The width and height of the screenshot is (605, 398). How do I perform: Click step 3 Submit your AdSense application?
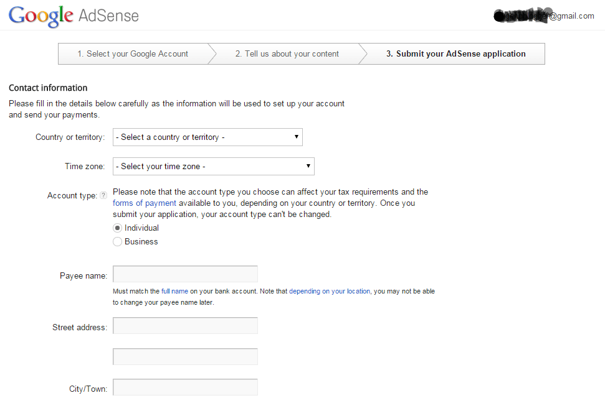click(454, 54)
